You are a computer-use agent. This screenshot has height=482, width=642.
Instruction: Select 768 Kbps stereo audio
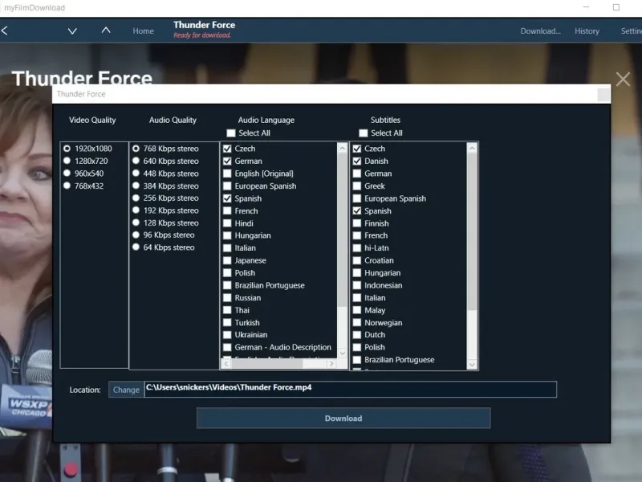click(136, 149)
